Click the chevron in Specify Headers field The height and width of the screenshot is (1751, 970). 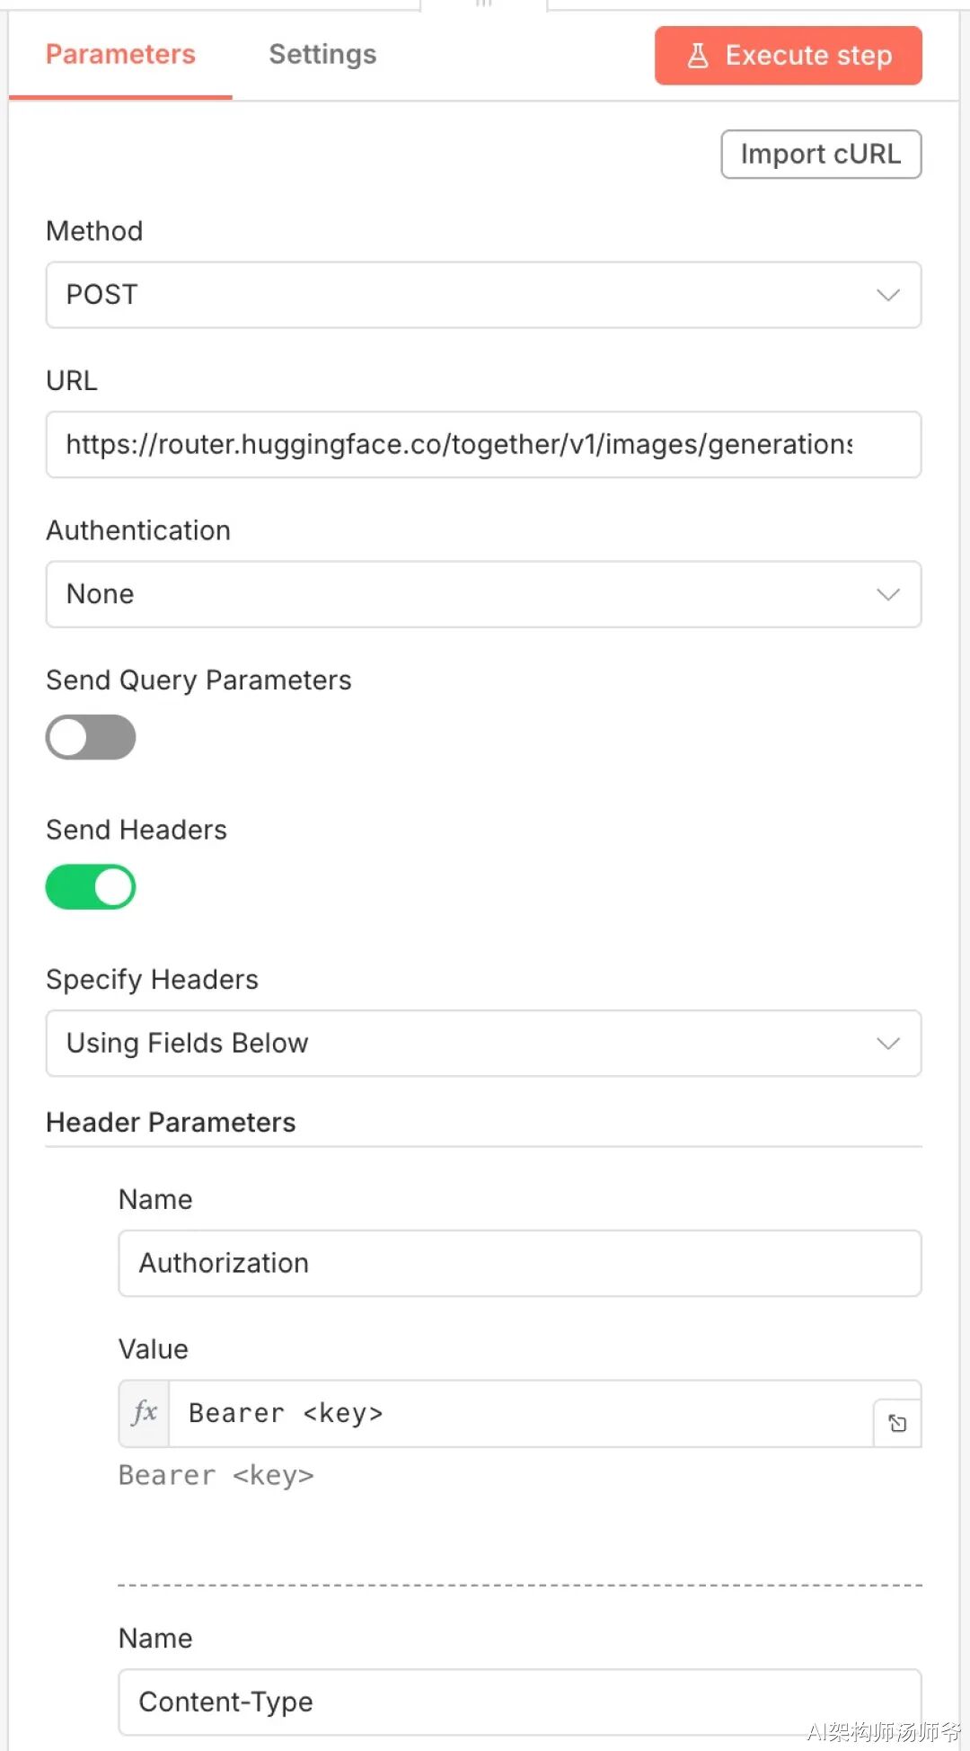887,1043
